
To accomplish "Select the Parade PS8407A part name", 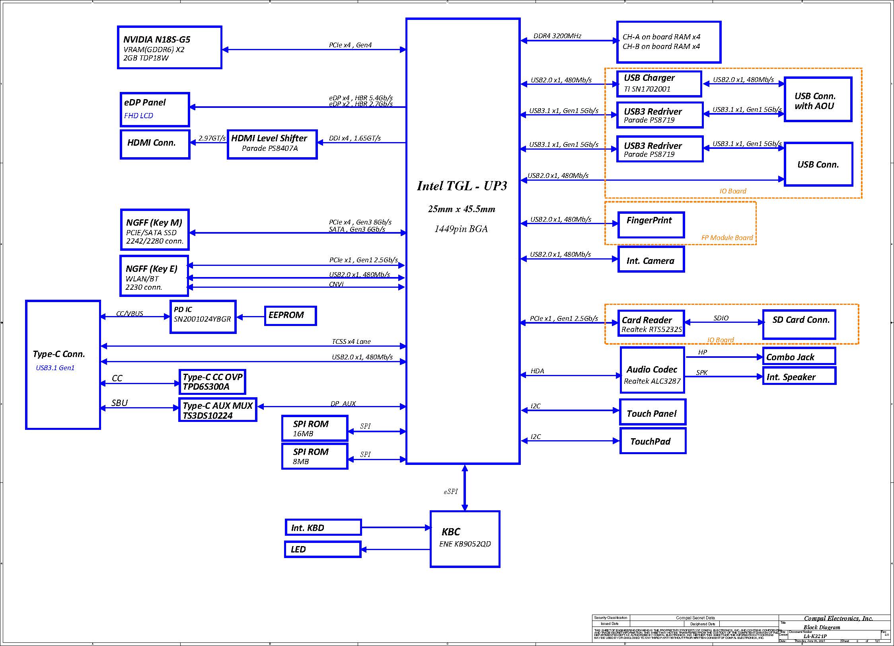I will (x=270, y=148).
